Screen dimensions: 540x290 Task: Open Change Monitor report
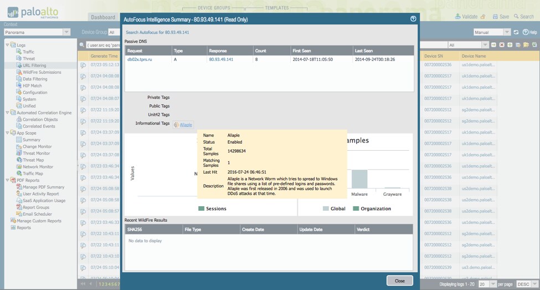point(38,146)
